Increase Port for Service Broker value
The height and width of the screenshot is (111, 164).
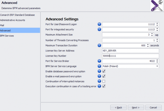(157, 60)
